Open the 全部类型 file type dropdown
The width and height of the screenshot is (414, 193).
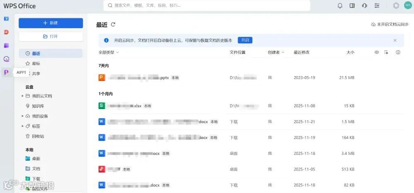[x=108, y=52]
